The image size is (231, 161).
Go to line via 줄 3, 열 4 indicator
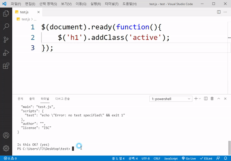(118, 158)
